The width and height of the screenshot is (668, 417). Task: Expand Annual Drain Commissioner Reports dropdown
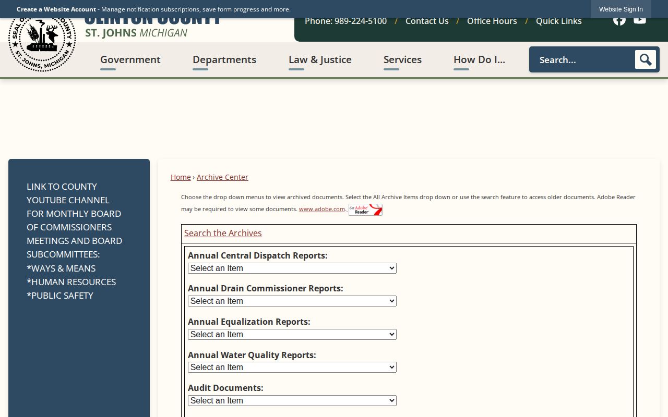[292, 301]
